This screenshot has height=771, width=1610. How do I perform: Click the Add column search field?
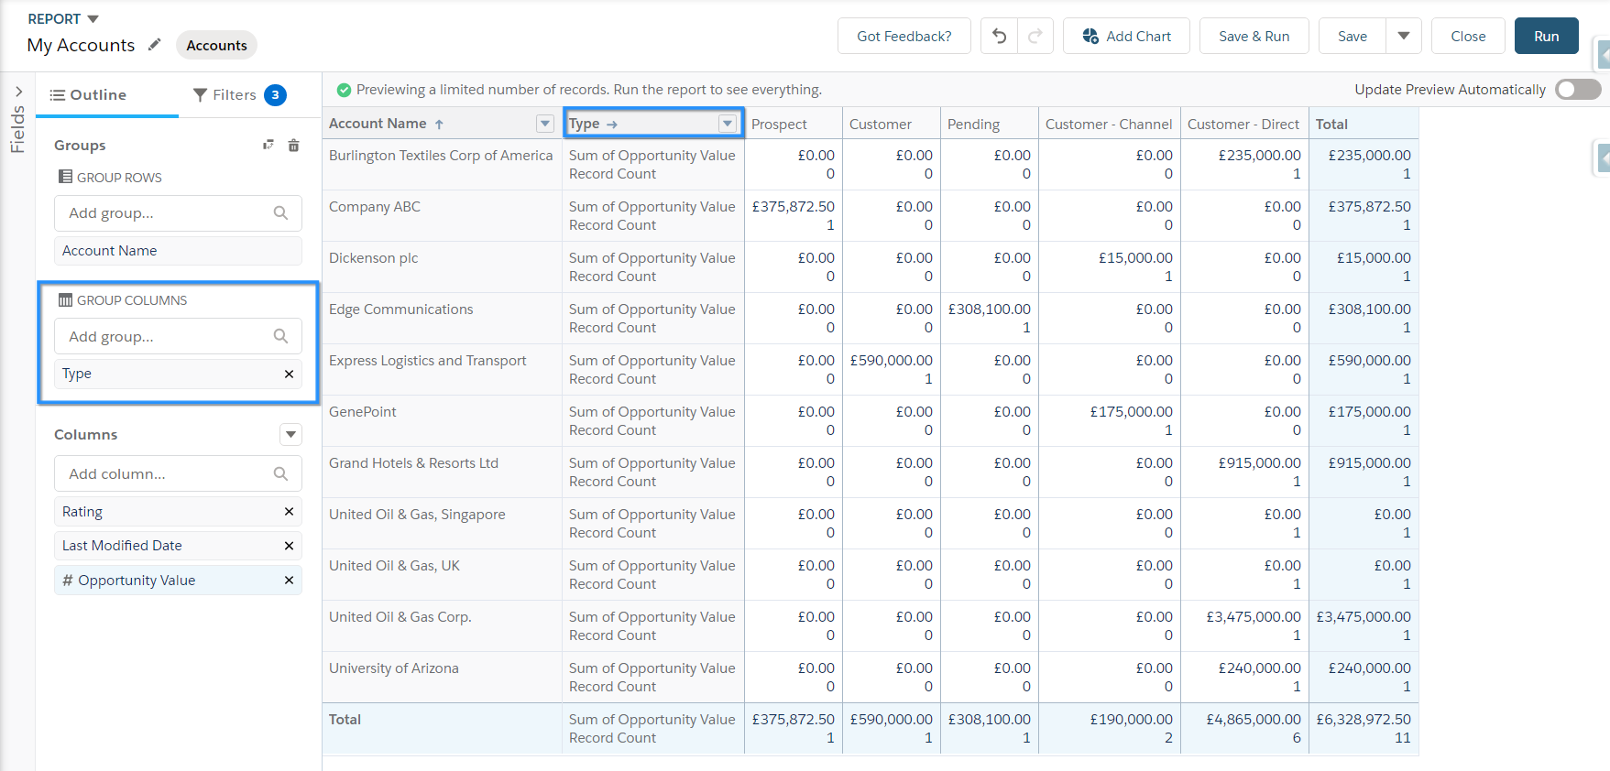(178, 474)
